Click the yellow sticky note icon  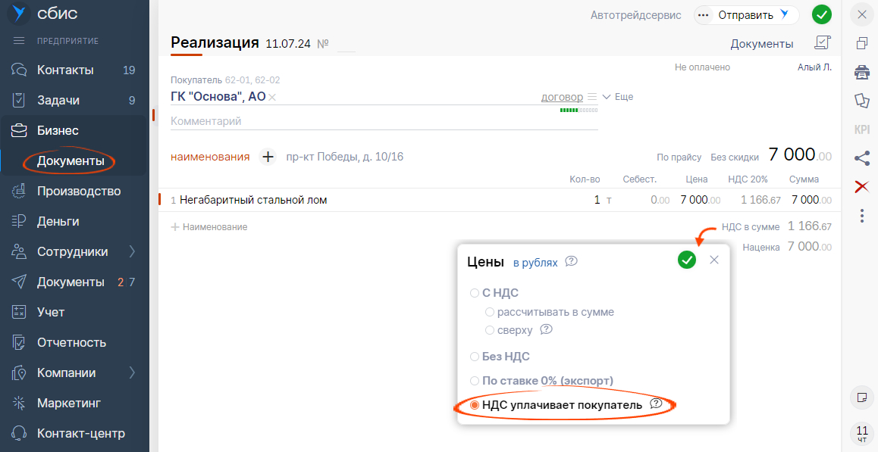[862, 397]
